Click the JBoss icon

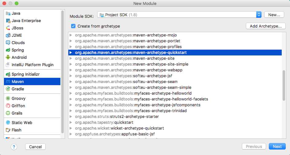8,28
